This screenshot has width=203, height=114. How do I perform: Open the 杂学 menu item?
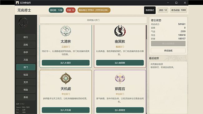pyautogui.click(x=26, y=52)
